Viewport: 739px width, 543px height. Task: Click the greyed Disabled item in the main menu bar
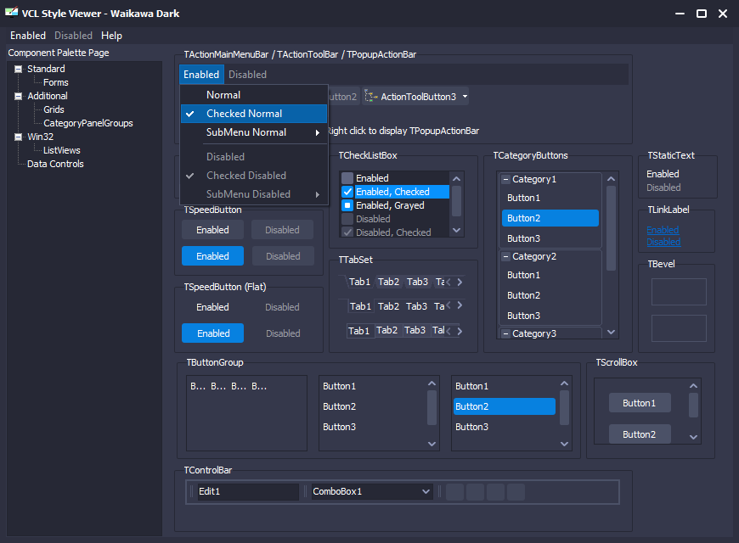click(73, 36)
